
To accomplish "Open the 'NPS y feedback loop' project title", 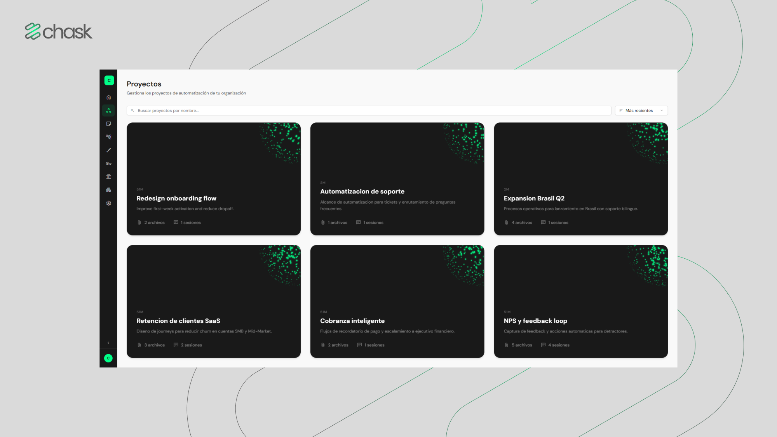I will (535, 321).
